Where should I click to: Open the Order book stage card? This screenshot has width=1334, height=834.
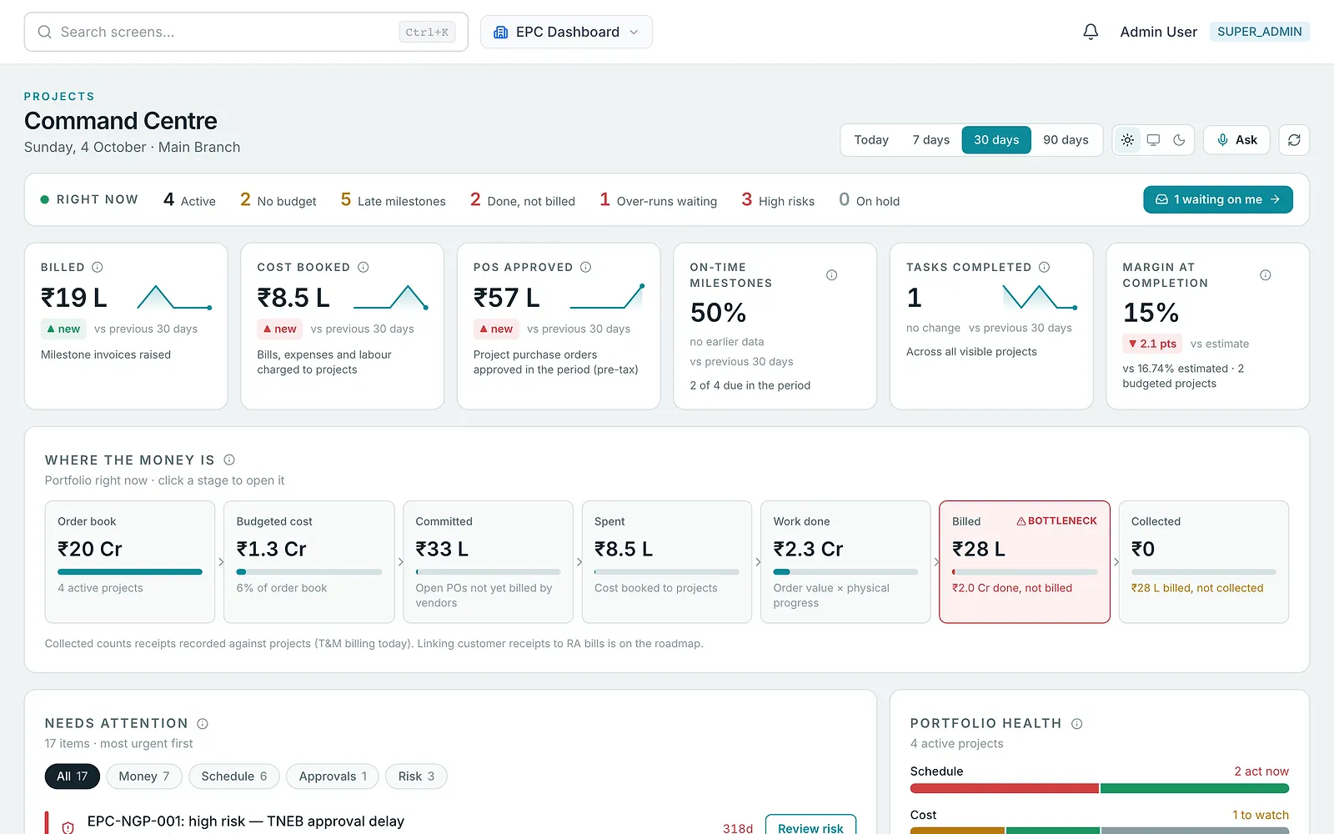point(130,561)
